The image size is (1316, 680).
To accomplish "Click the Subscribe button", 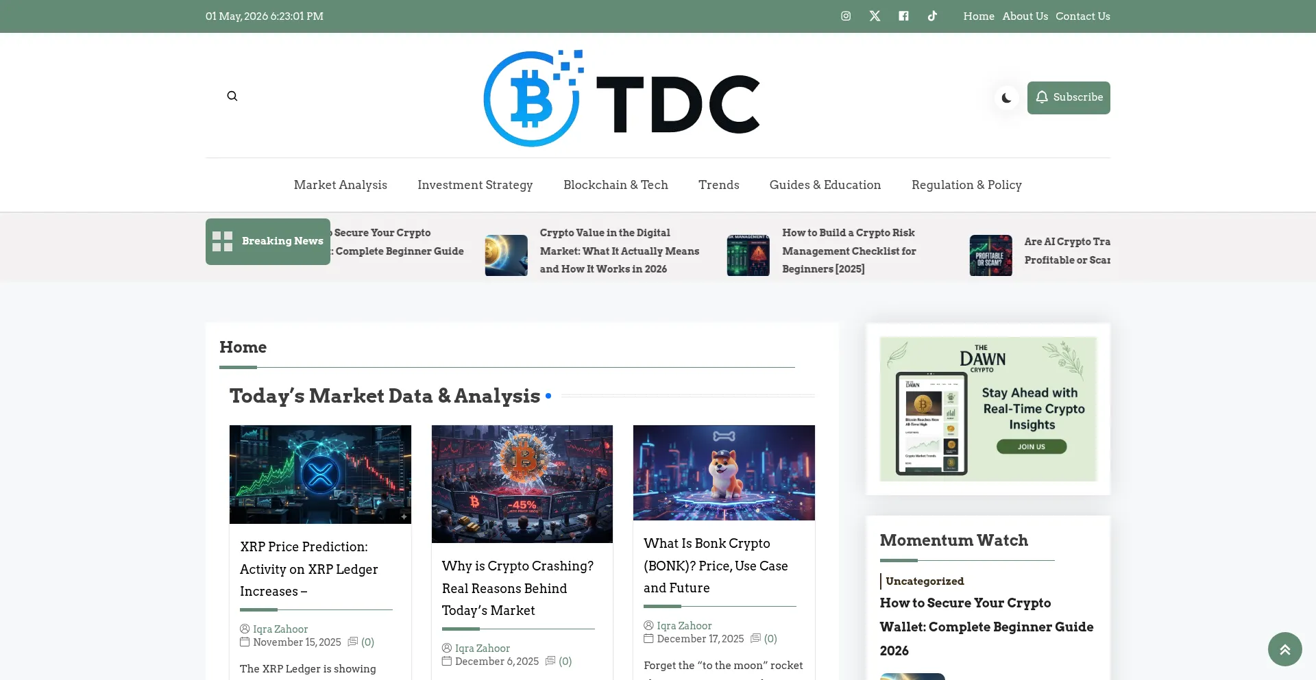I will pos(1069,97).
